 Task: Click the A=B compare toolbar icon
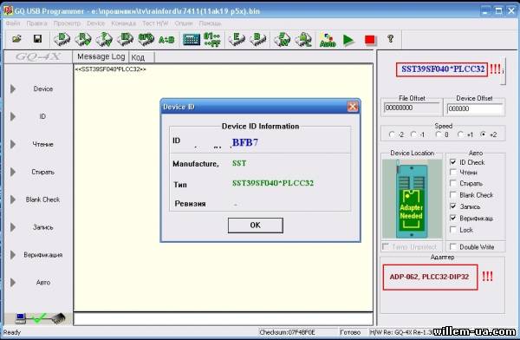click(x=166, y=40)
